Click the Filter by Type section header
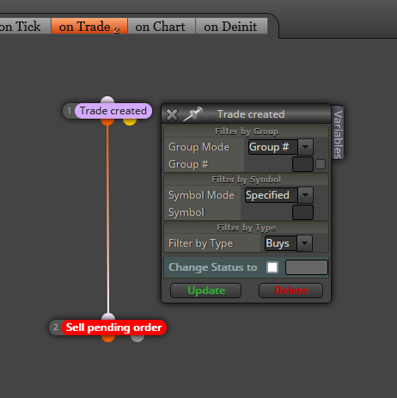The height and width of the screenshot is (398, 397). (x=247, y=228)
